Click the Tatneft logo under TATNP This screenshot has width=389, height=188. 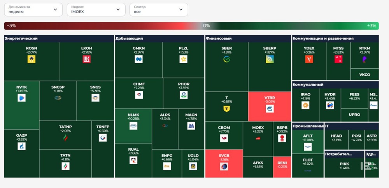pyautogui.click(x=65, y=138)
